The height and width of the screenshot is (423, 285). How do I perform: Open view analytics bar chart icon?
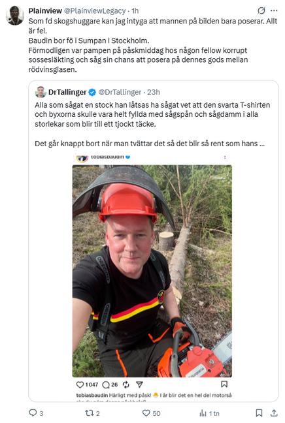(203, 413)
